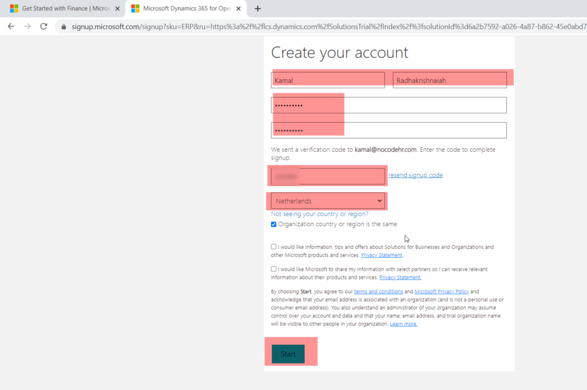Image resolution: width=587 pixels, height=390 pixels.
Task: Click the verification code input box
Action: click(x=328, y=176)
